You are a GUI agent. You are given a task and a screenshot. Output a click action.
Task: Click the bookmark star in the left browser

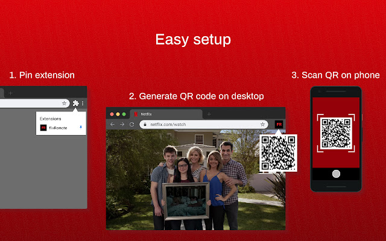click(64, 103)
